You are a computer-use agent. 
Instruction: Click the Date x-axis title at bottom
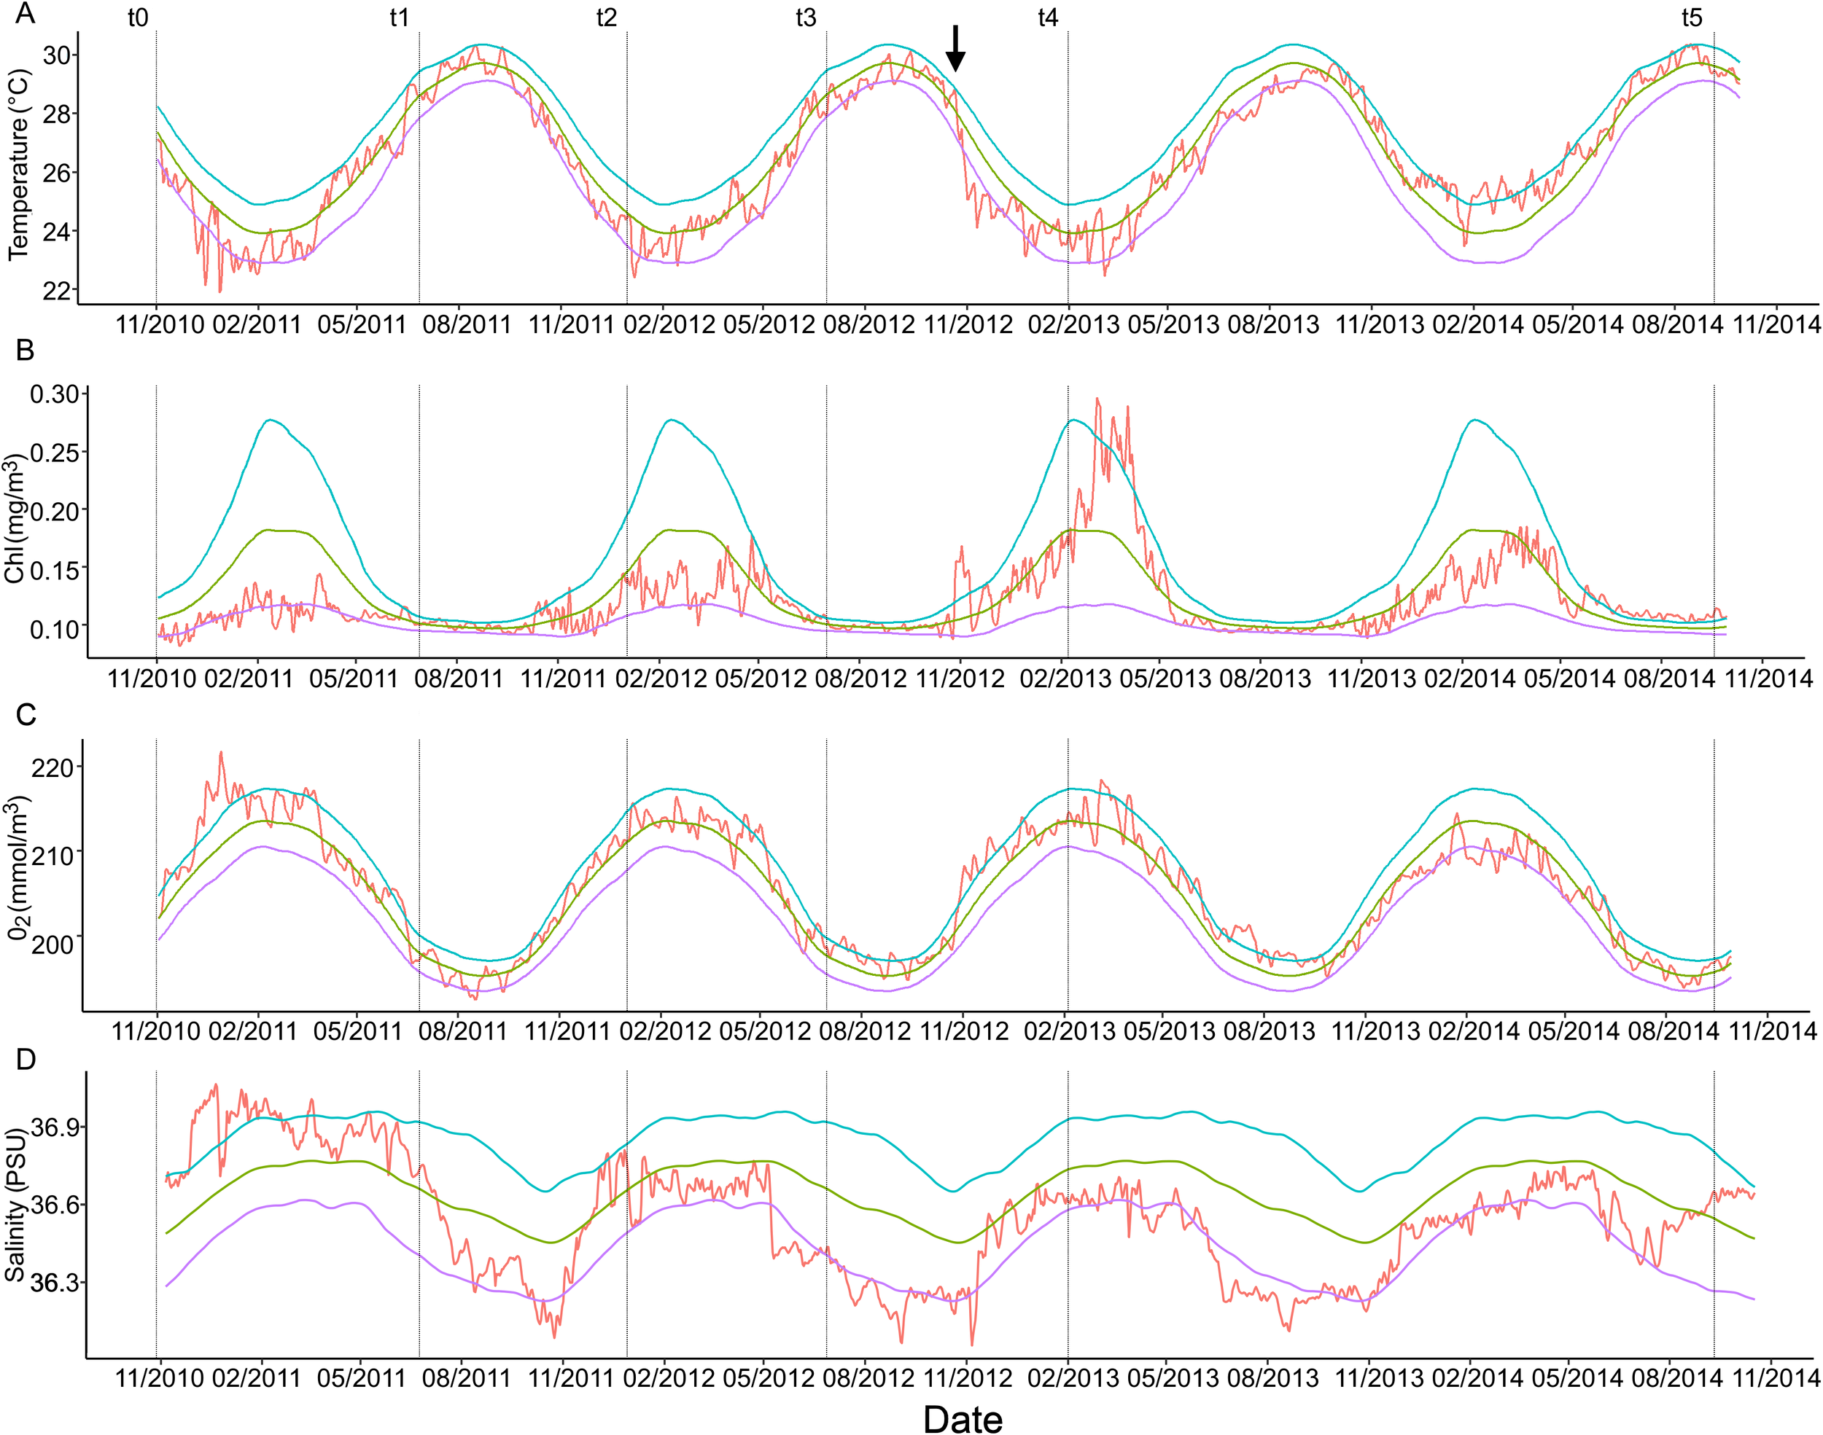coord(963,1418)
